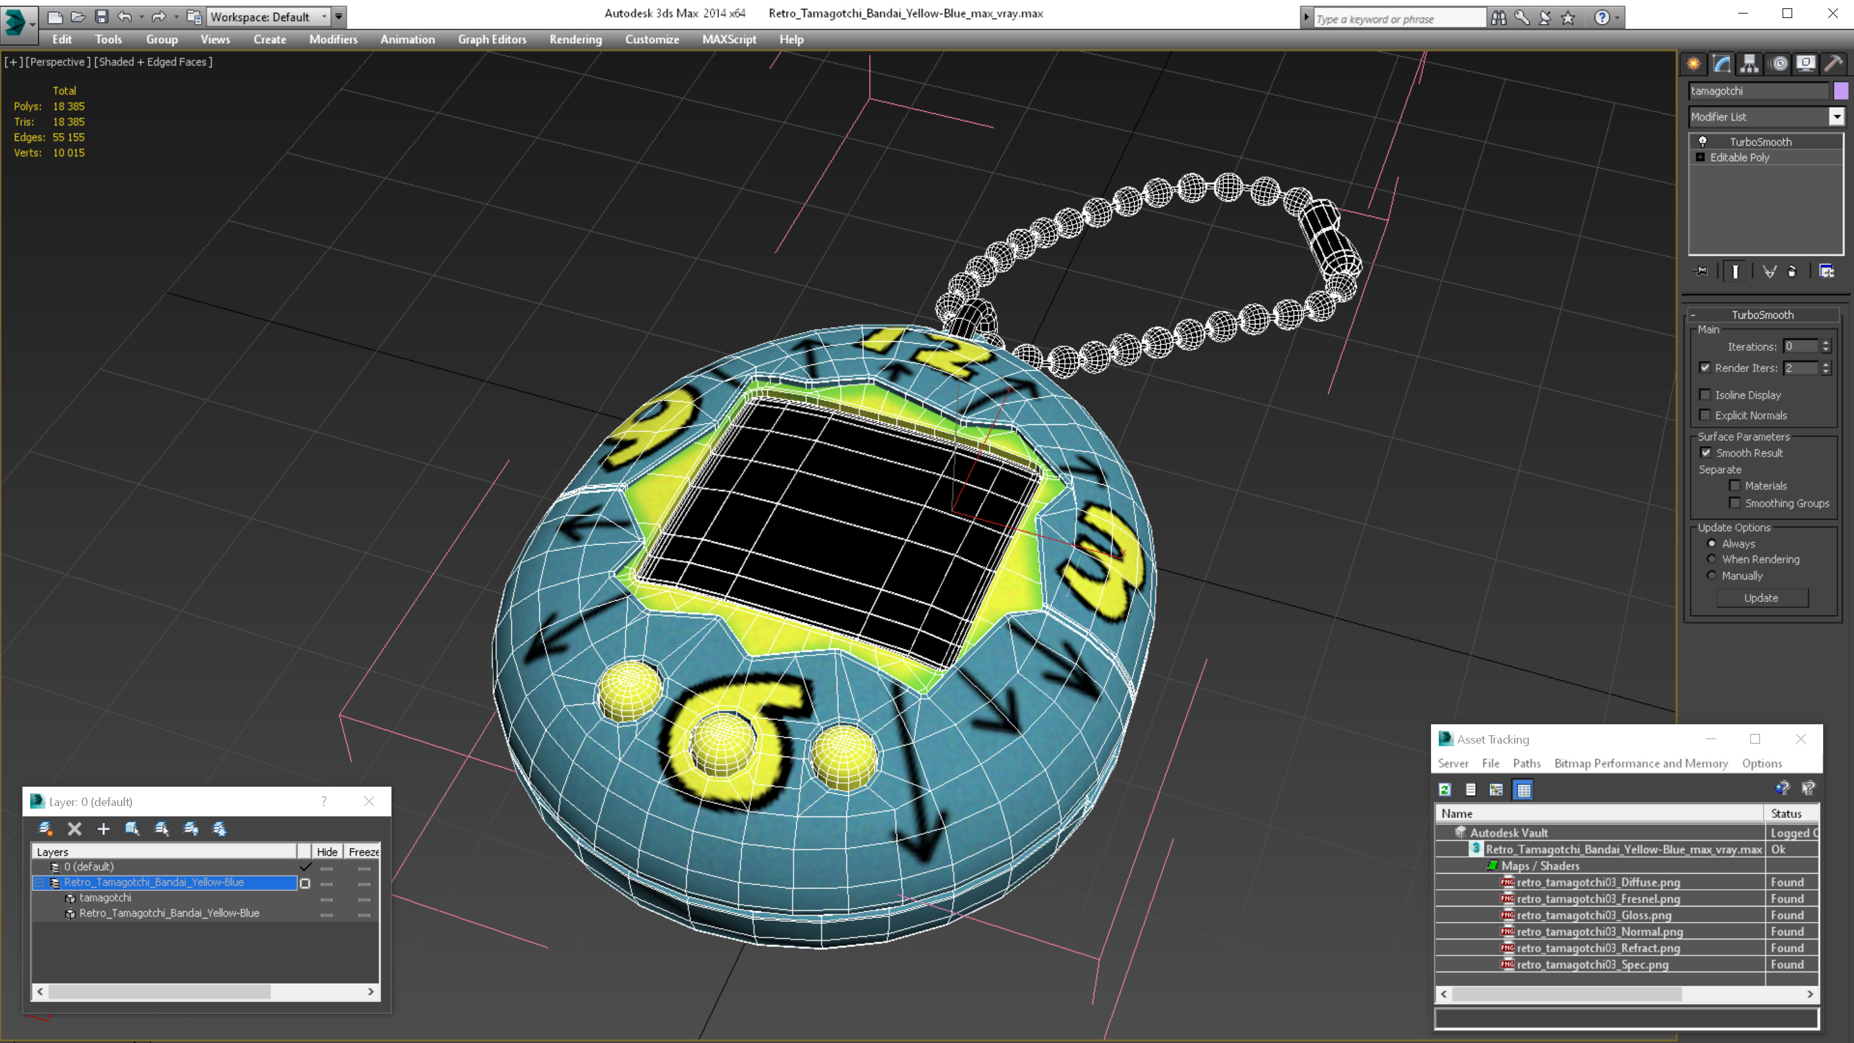Click the Status column header
The height and width of the screenshot is (1043, 1854).
pyautogui.click(x=1791, y=813)
